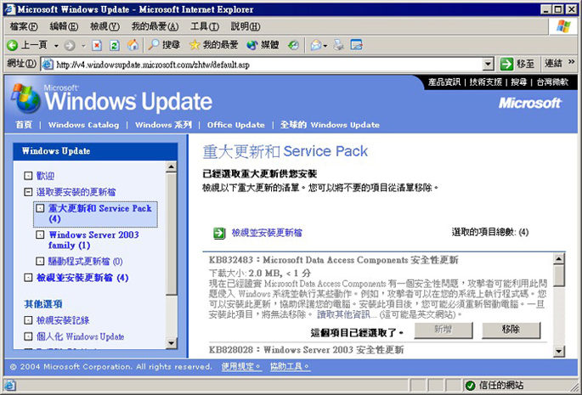Refresh the page using the green arrows icon

(115, 45)
